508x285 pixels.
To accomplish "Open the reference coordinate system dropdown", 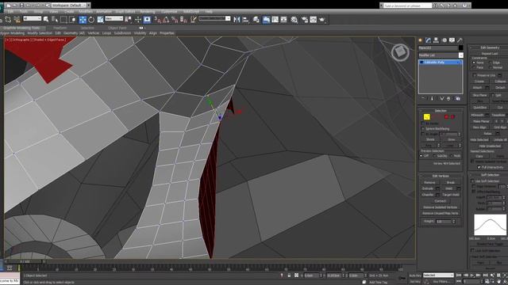I will point(114,19).
